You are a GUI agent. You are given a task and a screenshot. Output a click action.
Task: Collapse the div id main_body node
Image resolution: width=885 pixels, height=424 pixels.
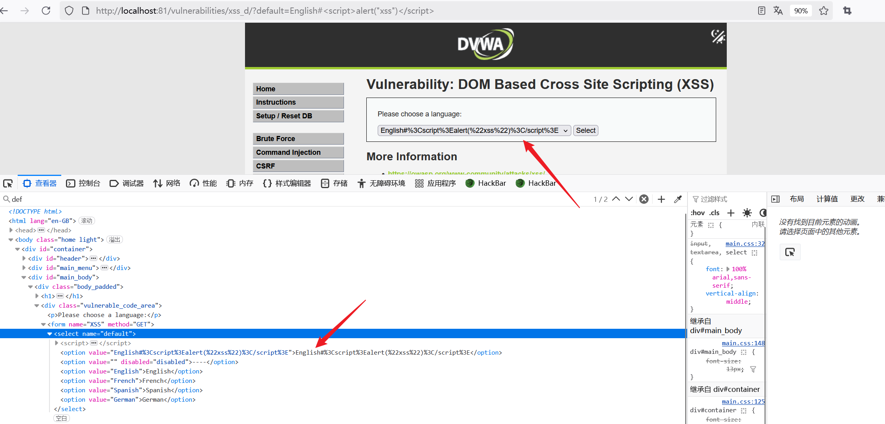point(24,277)
